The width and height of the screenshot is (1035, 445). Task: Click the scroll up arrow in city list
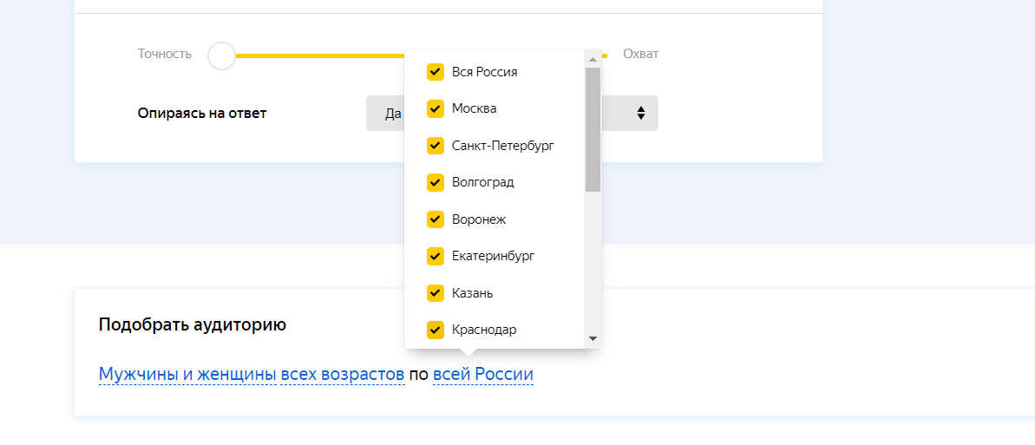pyautogui.click(x=593, y=59)
